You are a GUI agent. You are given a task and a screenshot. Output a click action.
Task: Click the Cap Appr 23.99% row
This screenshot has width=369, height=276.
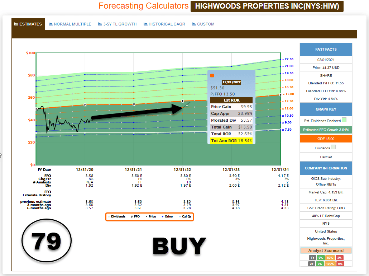[231, 113]
